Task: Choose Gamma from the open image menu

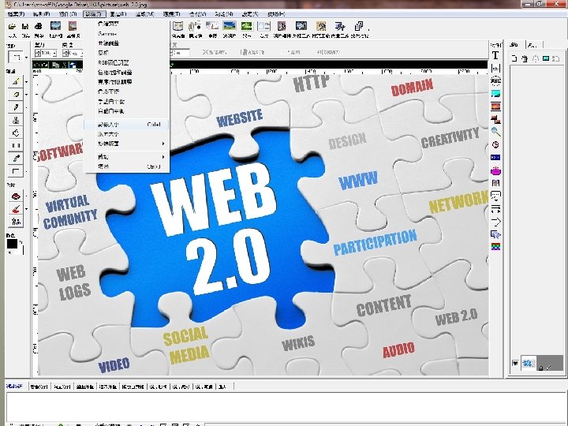Action: tap(126, 34)
